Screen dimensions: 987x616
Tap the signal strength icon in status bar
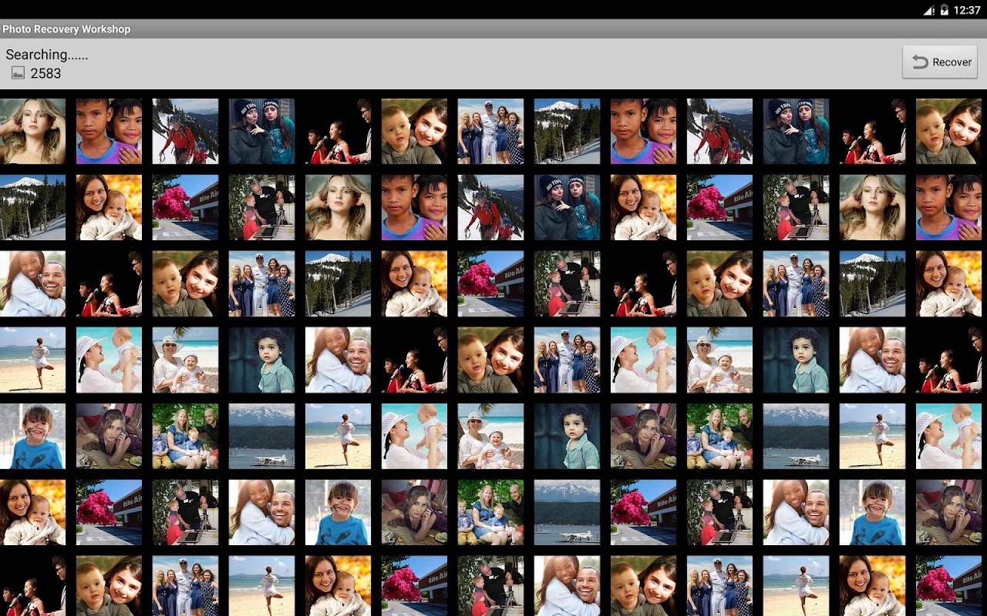pyautogui.click(x=928, y=10)
